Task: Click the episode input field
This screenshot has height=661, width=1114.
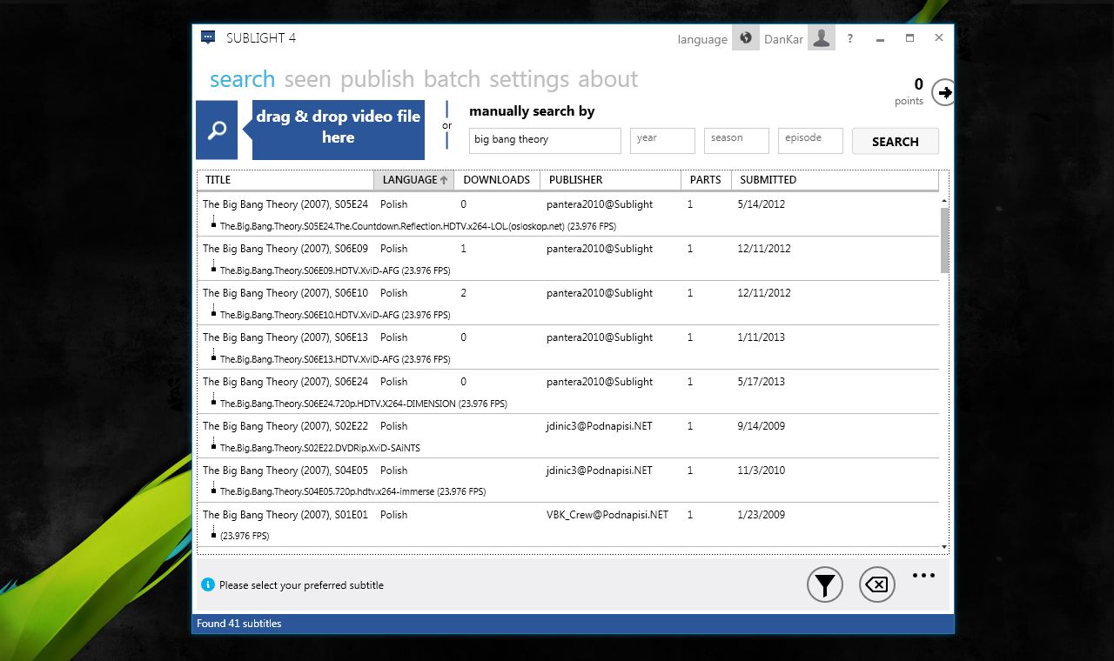Action: [810, 140]
